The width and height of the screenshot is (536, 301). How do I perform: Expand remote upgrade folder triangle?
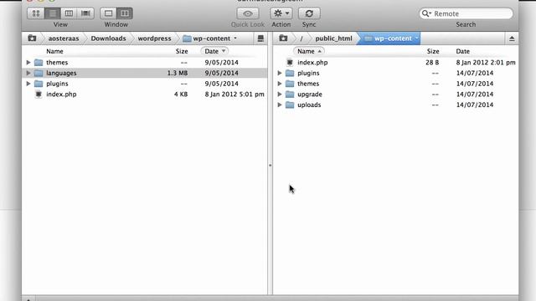click(280, 94)
